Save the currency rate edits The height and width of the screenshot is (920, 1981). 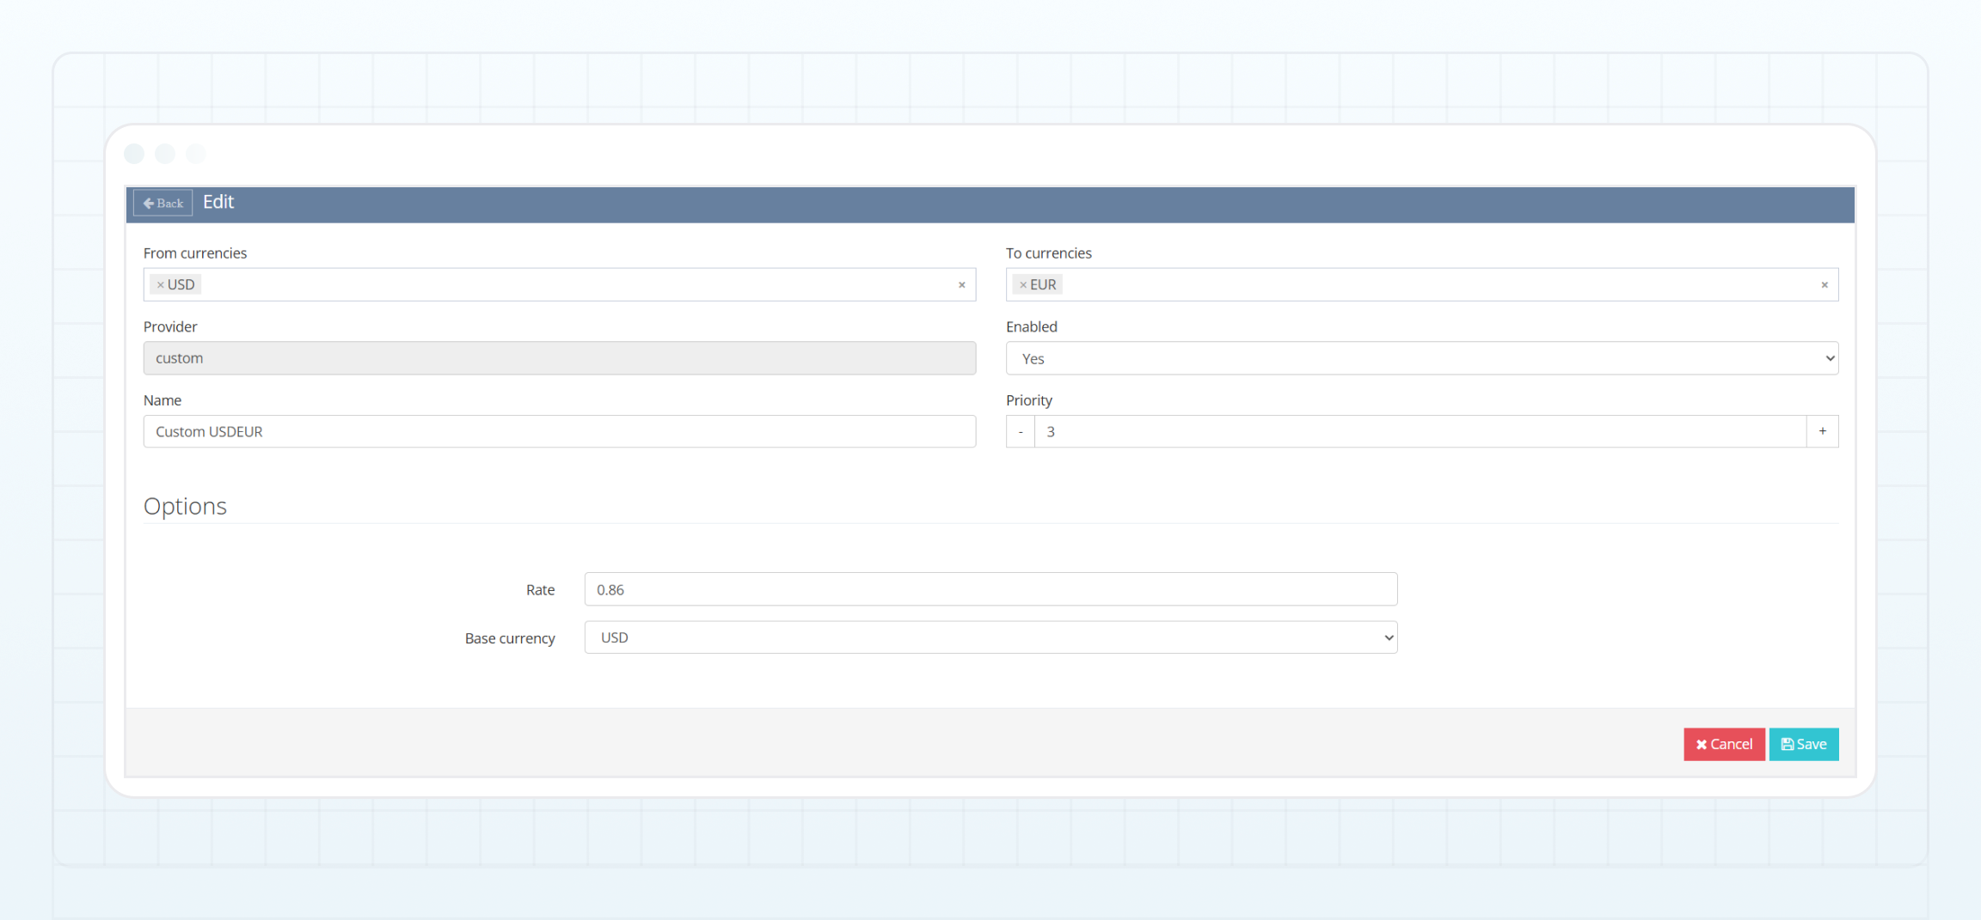tap(1804, 744)
